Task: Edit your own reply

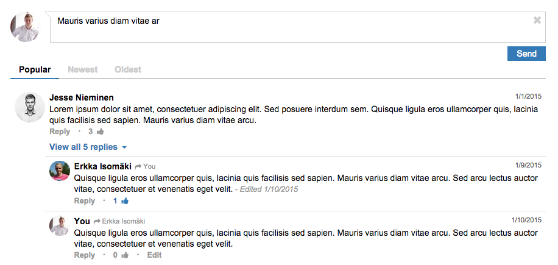Action: 155,255
